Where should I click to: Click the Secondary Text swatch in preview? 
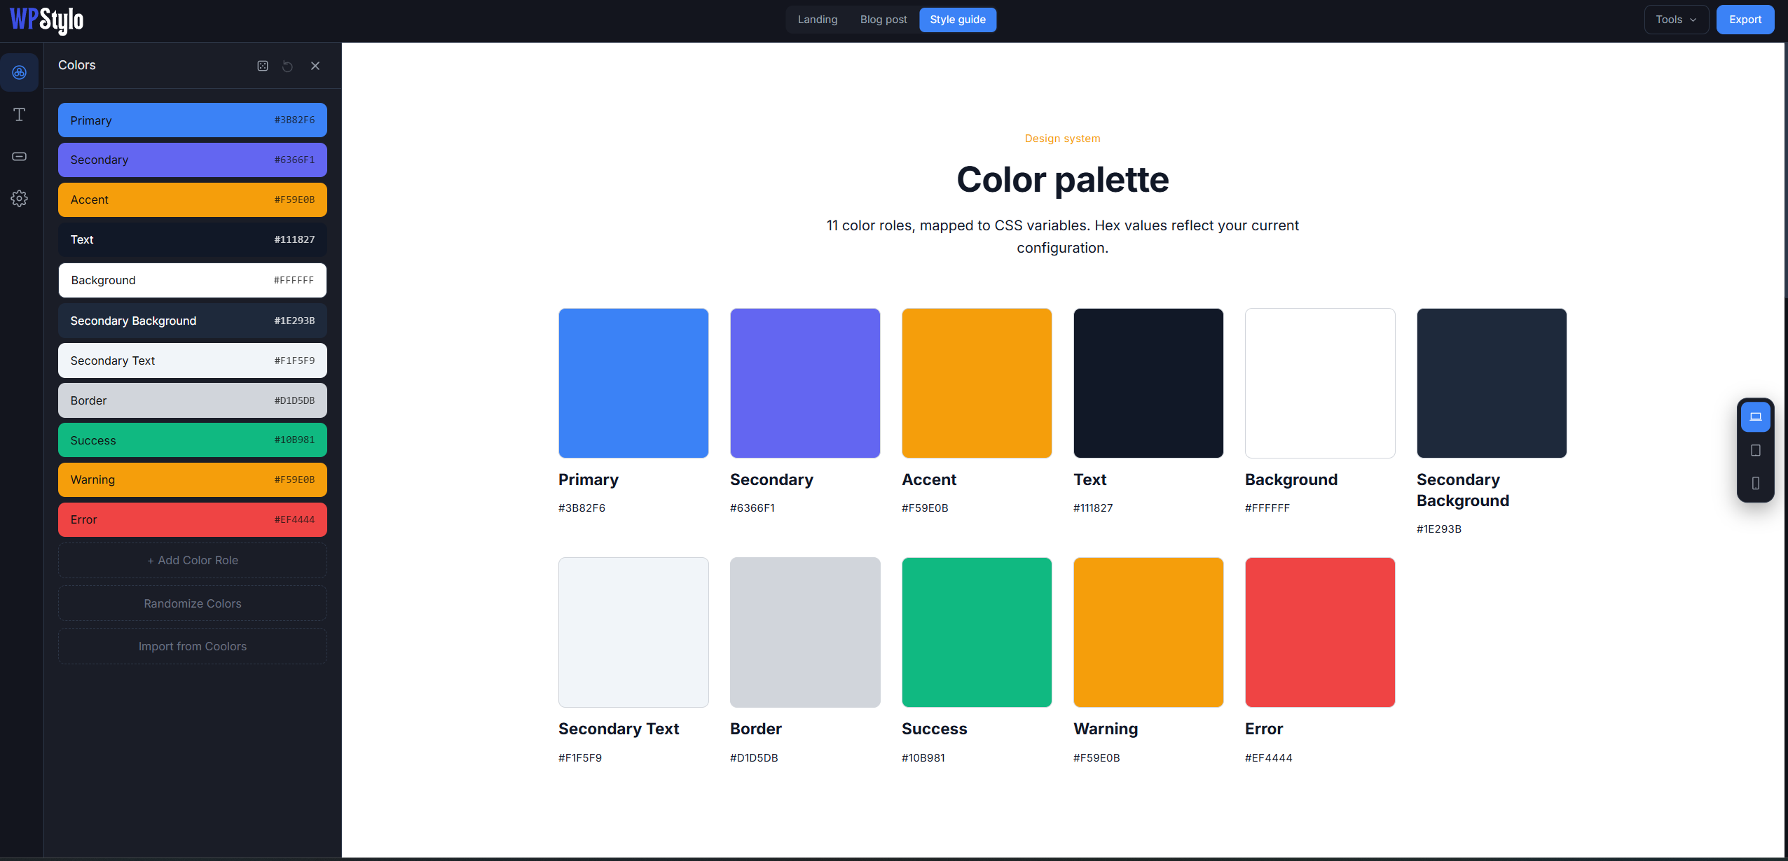pyautogui.click(x=633, y=632)
